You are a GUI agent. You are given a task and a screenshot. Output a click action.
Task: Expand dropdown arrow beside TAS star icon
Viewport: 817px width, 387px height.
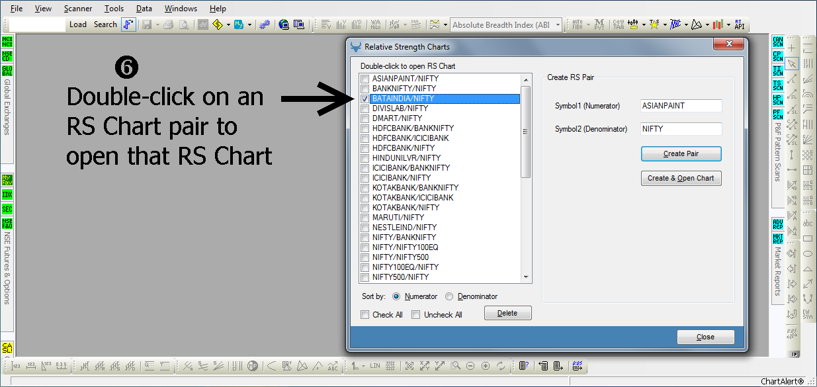[x=665, y=24]
